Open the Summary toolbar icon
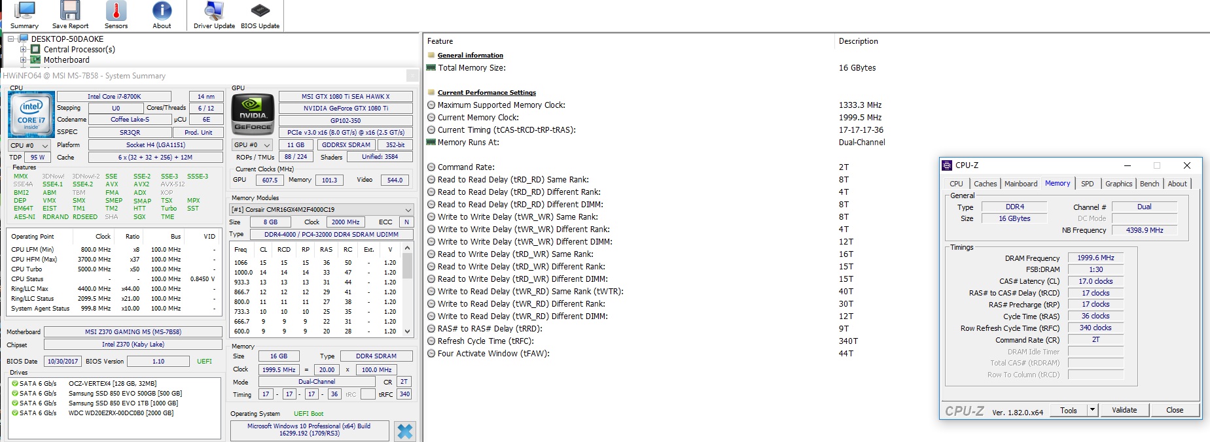This screenshot has height=442, width=1210. coord(24,15)
